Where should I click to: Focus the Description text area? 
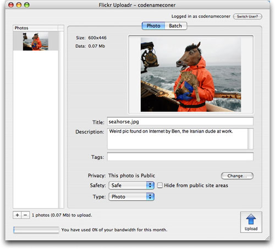click(178, 139)
